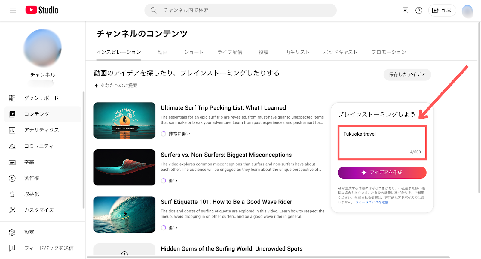Click the 著作権 copyright icon
This screenshot has height=259, width=481.
click(x=12, y=178)
